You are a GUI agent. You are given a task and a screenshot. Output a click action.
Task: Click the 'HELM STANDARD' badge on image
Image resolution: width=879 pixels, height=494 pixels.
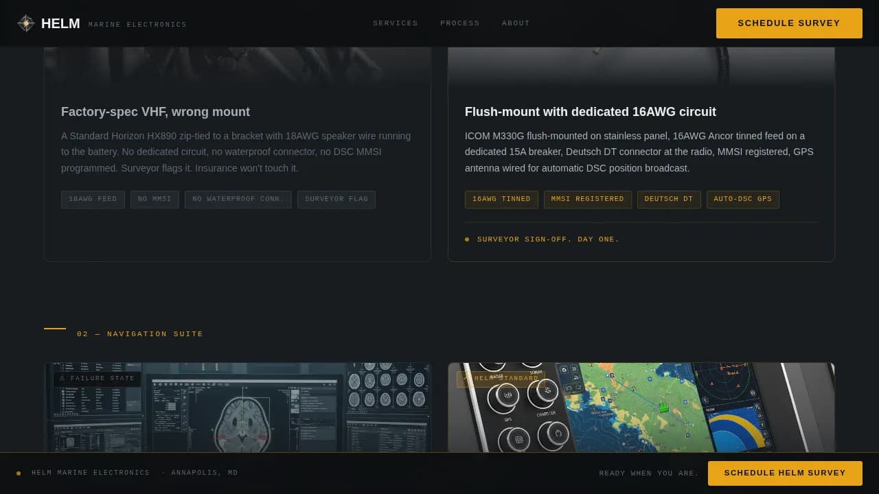[501, 379]
